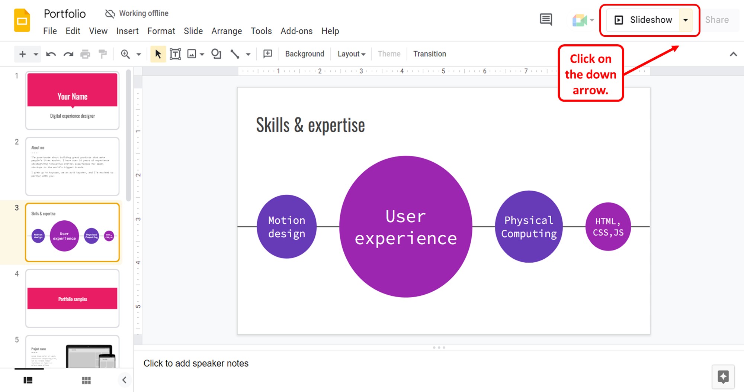
Task: Select the Shape tool
Action: (x=216, y=54)
